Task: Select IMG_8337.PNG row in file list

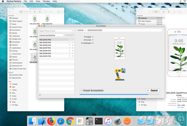Action: tap(56, 48)
